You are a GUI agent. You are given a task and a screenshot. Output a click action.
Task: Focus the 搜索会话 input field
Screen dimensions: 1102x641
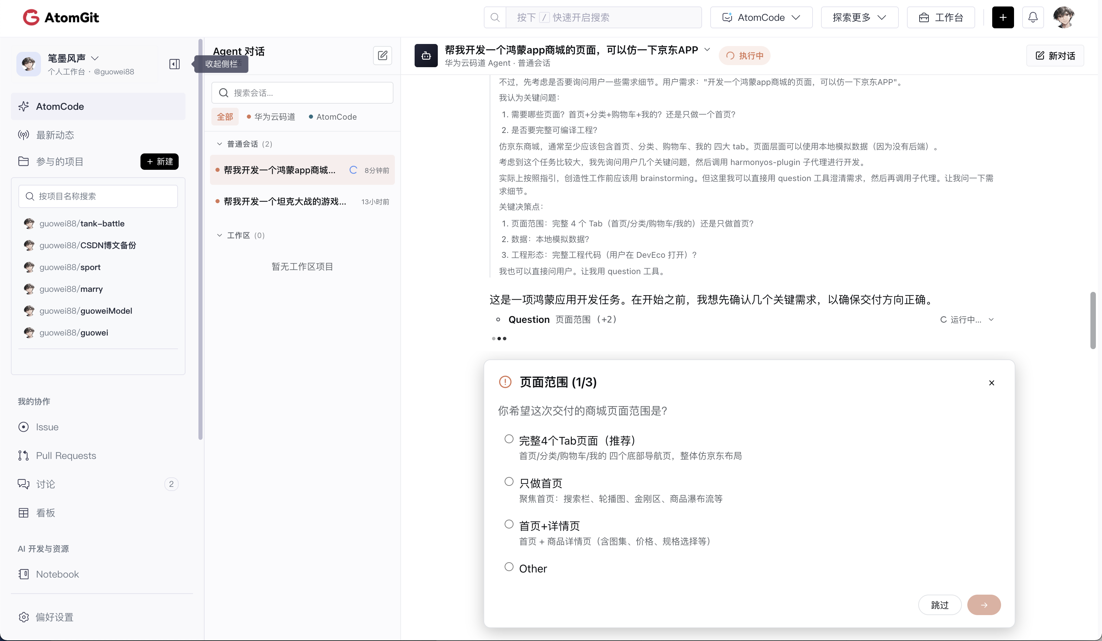coord(302,93)
